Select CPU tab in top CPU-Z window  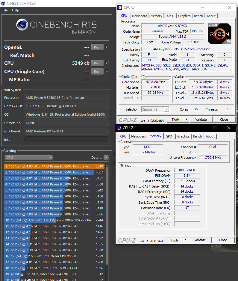[x=124, y=16]
